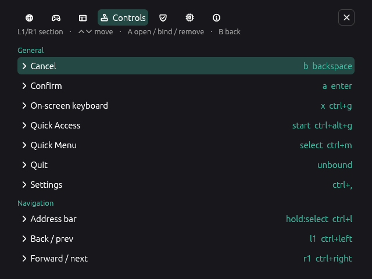Select the Back / prev label
The height and width of the screenshot is (279, 372).
(x=52, y=239)
